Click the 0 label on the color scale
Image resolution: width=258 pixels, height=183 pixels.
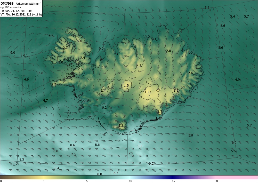[x=1, y=181]
